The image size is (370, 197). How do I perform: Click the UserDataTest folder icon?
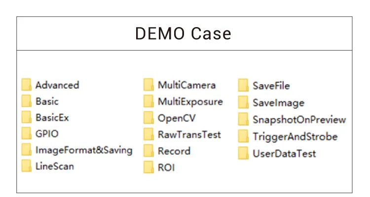click(243, 153)
